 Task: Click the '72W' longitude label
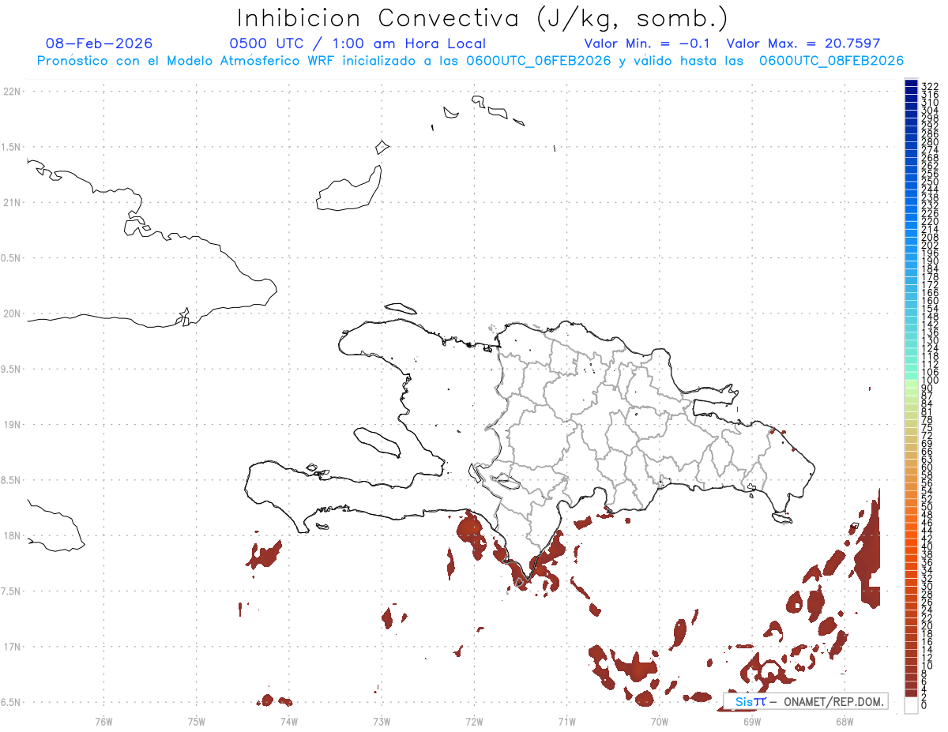[x=474, y=720]
